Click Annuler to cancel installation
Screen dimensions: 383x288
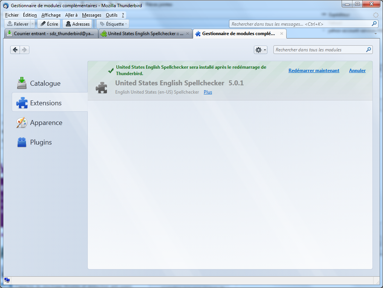pyautogui.click(x=357, y=71)
